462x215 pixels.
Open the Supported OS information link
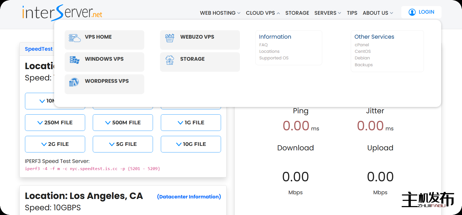point(274,58)
